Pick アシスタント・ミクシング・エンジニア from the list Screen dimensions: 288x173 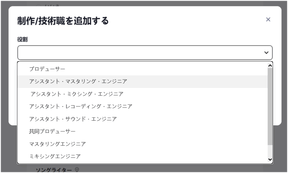(x=77, y=94)
